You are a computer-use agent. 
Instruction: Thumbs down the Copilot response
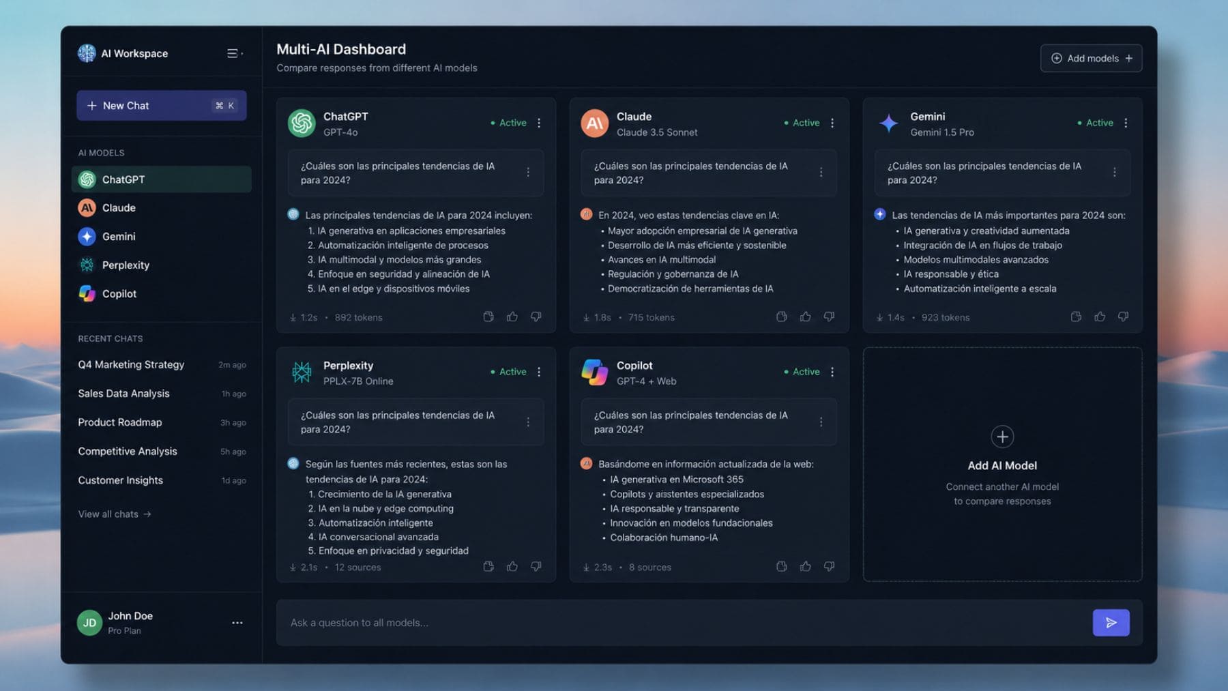pyautogui.click(x=829, y=566)
